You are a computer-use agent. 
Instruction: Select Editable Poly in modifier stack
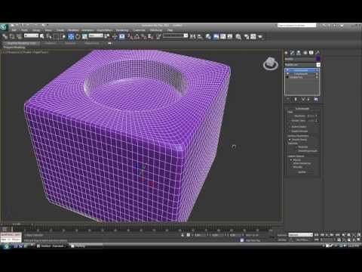pyautogui.click(x=296, y=77)
